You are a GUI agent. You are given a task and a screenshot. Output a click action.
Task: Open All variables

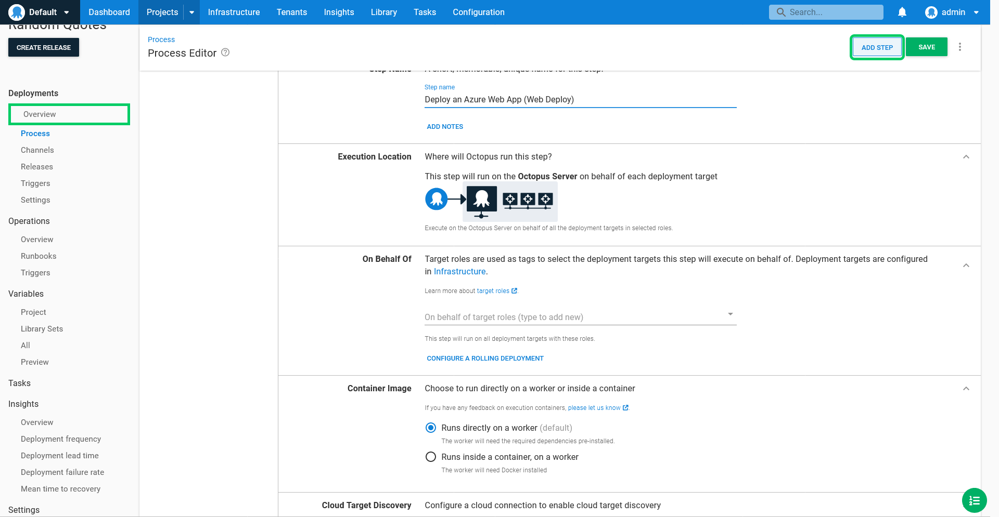(x=25, y=346)
